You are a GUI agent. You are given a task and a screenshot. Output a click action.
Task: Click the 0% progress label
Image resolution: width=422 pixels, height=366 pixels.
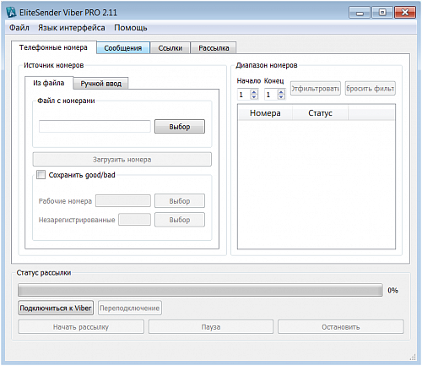coord(392,290)
